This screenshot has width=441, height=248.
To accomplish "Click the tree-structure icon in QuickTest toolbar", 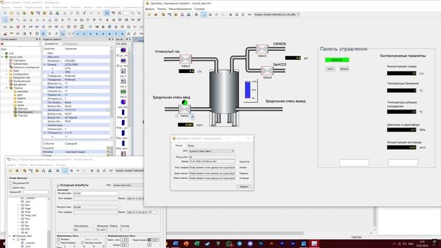I will 170,14.
